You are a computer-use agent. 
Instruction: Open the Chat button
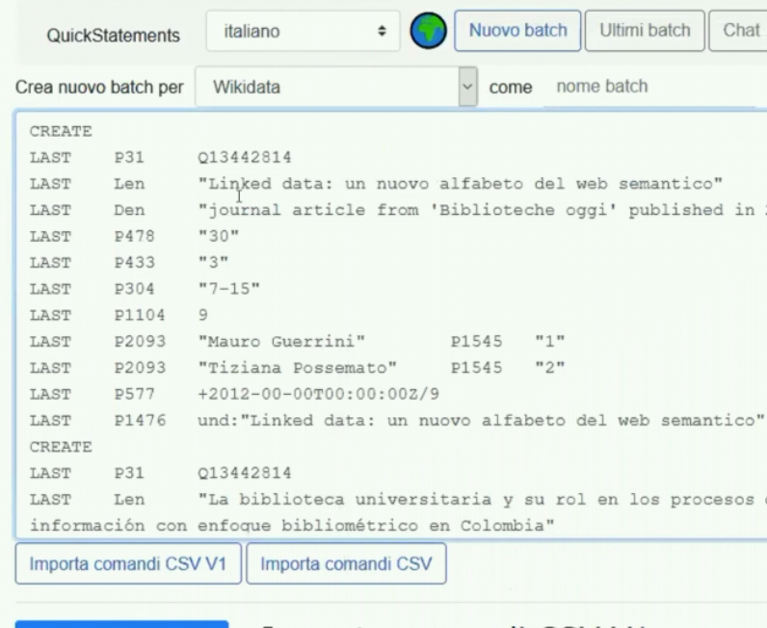[x=740, y=30]
